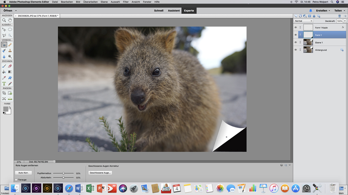Switch to the Assistent mode tab

pyautogui.click(x=174, y=10)
